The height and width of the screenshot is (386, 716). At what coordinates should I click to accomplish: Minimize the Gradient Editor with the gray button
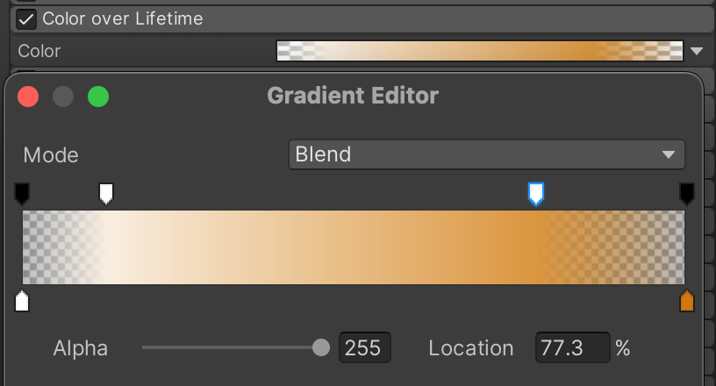63,96
